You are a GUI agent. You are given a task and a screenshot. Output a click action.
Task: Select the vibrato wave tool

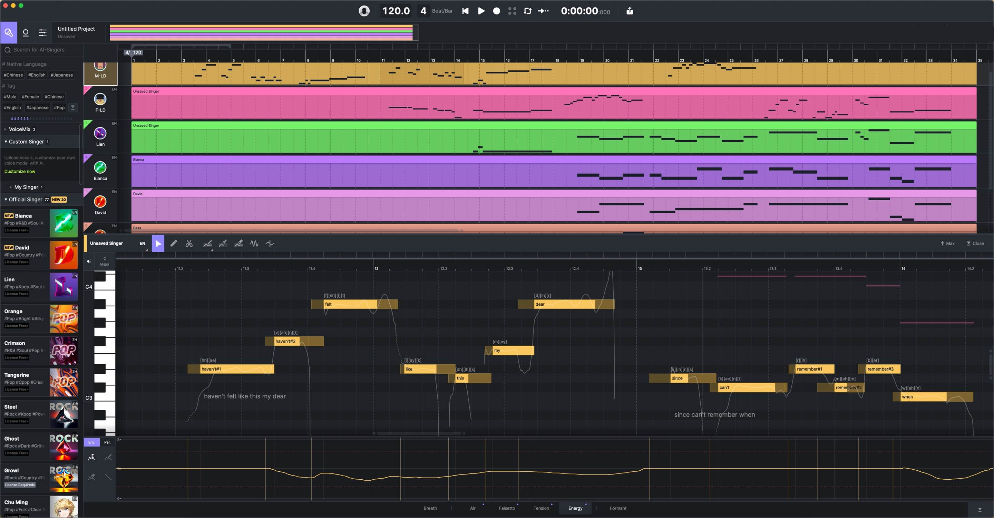[x=254, y=243]
